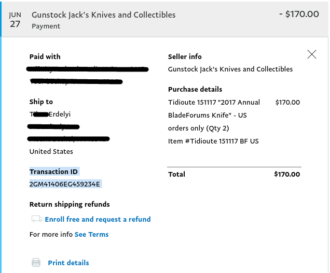Open the See Terms link

coord(91,234)
